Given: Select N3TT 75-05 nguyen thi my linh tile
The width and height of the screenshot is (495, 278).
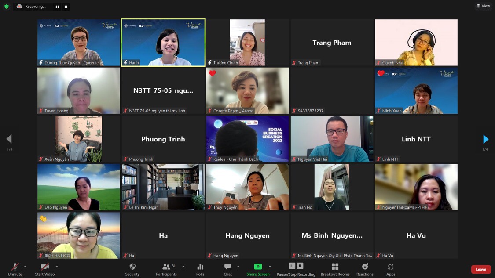Looking at the screenshot, I should coord(163,91).
